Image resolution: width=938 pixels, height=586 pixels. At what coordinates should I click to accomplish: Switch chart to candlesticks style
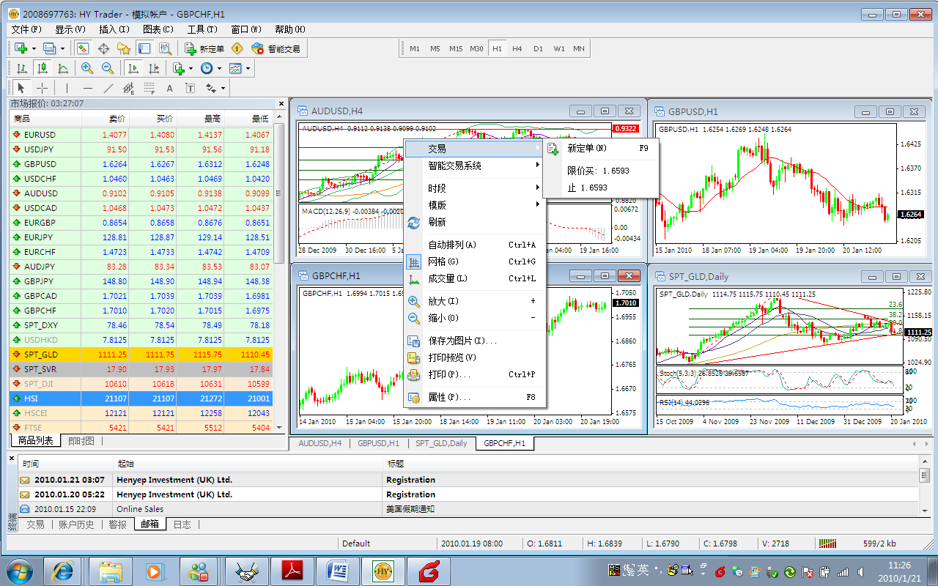(x=43, y=68)
